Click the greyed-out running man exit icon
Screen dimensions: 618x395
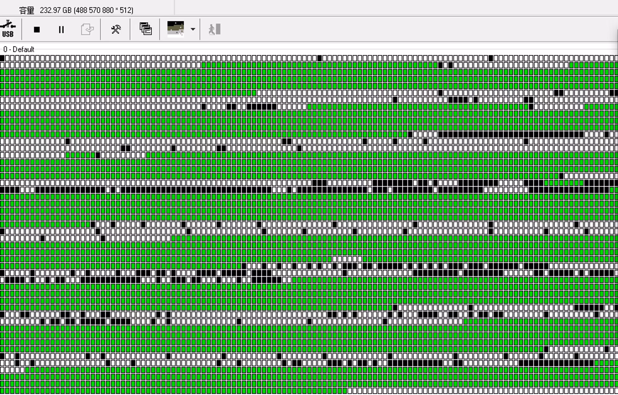215,29
